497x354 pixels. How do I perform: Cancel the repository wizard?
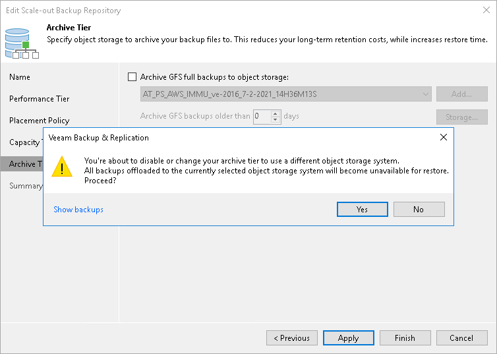pos(461,338)
